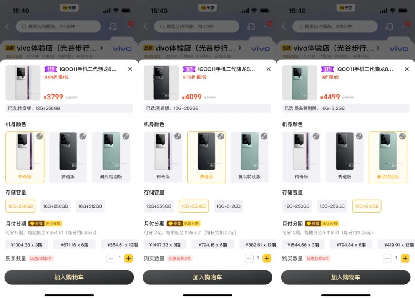Enlarge the black 赛道版 image in the left panel
The image size is (415, 299).
click(83, 136)
